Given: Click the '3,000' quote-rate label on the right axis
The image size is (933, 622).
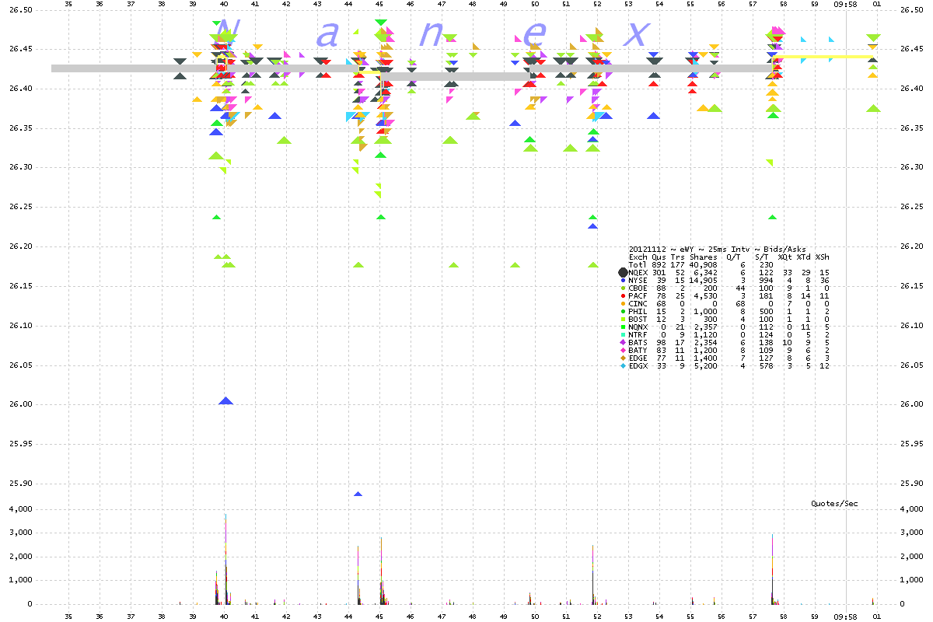Looking at the screenshot, I should click(x=911, y=533).
